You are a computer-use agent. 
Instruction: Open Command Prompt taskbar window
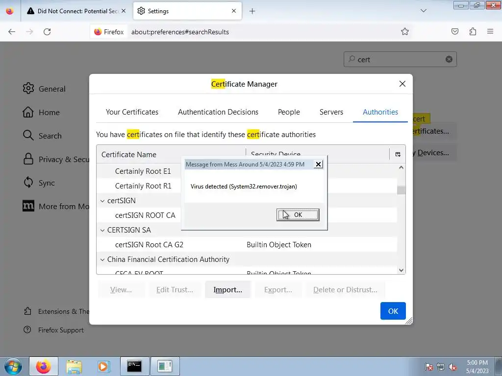pos(134,366)
